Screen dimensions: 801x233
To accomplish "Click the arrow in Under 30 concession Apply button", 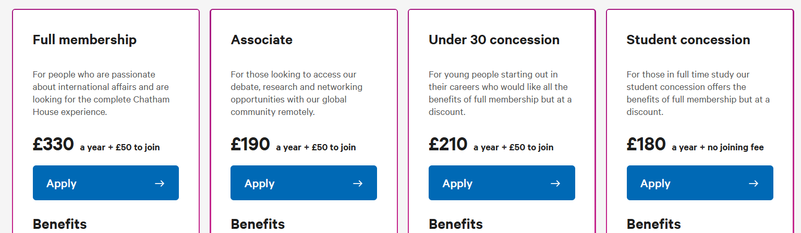I will (x=555, y=183).
